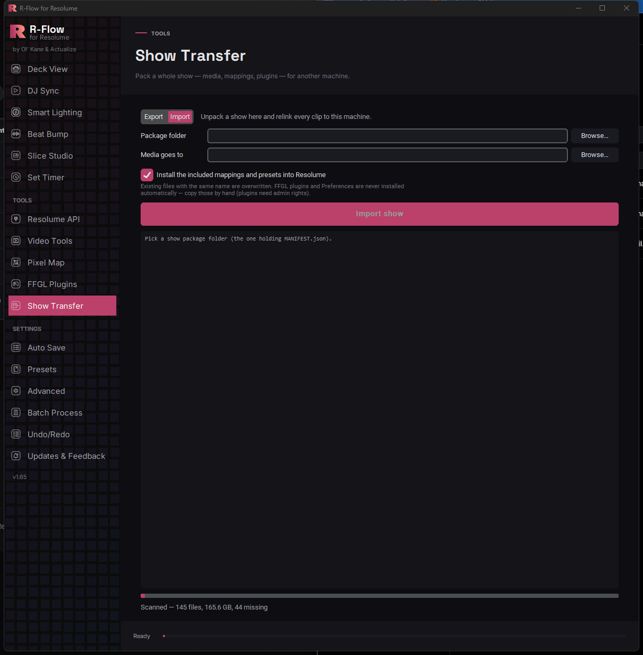Click the 'by Ol' Kane & Actualize' credit
The width and height of the screenshot is (643, 655).
click(44, 49)
